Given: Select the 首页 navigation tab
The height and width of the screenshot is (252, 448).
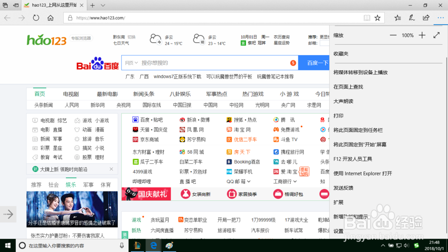Looking at the screenshot, I should [39, 94].
